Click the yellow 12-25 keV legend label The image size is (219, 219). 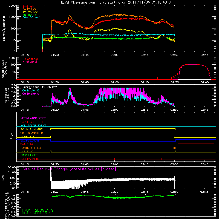[30, 12]
